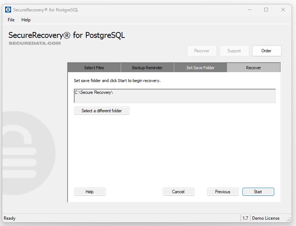296x226 pixels.
Task: Click the version number 1.7 in status bar
Action: pos(245,218)
